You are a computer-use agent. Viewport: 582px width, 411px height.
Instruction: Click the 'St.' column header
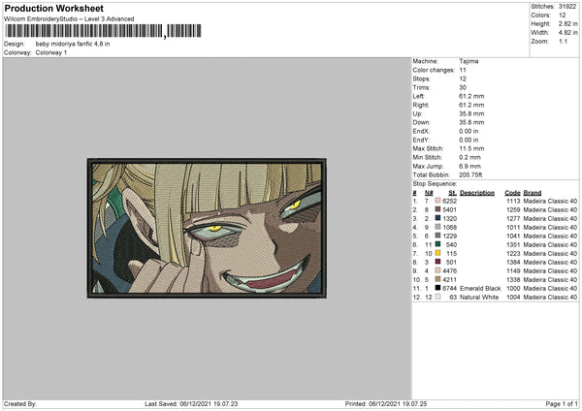click(452, 193)
